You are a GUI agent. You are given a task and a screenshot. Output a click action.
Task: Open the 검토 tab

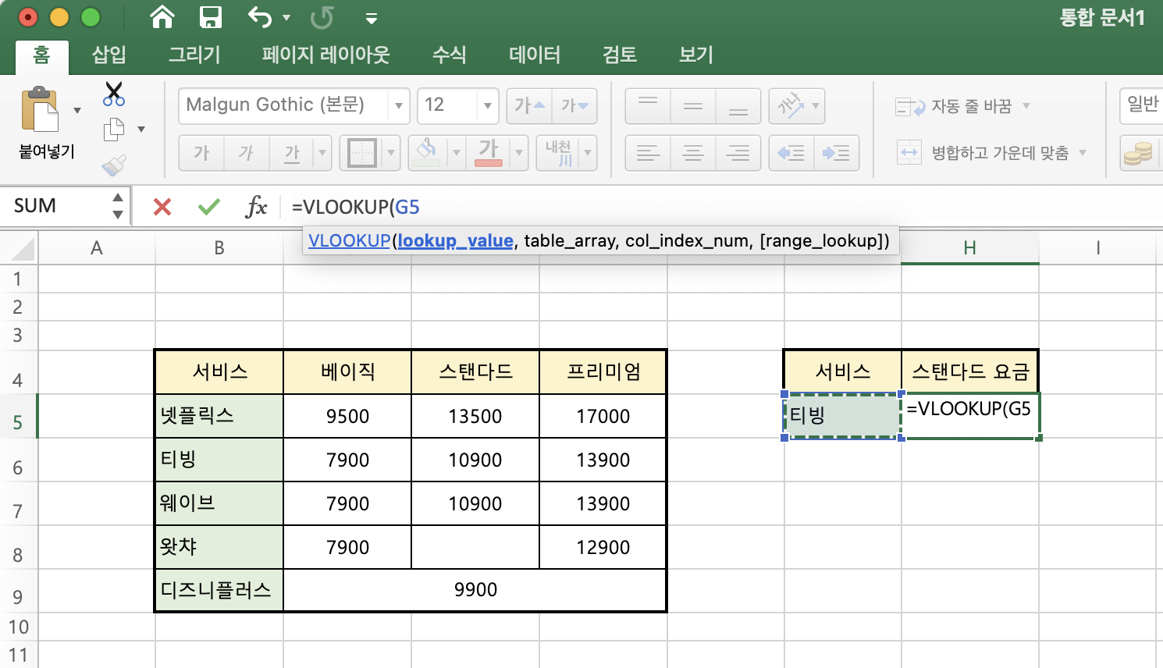point(620,55)
